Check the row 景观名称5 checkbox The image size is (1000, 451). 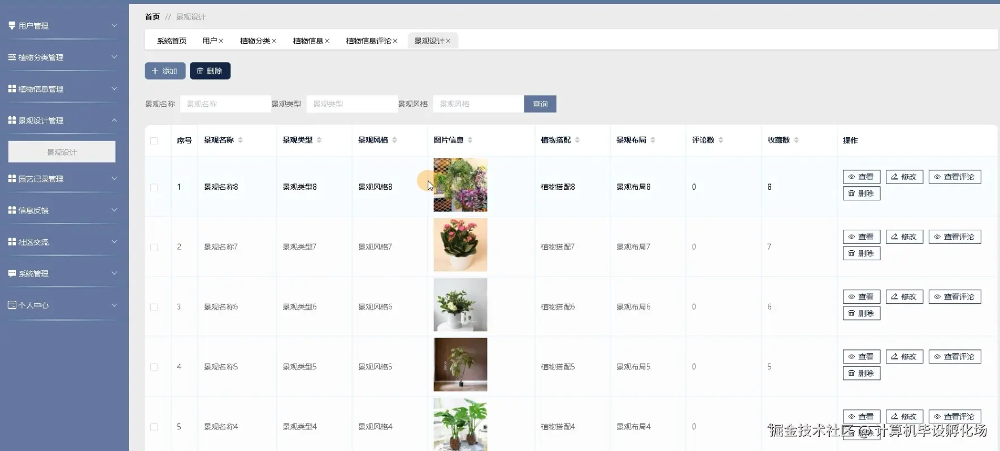pos(154,367)
